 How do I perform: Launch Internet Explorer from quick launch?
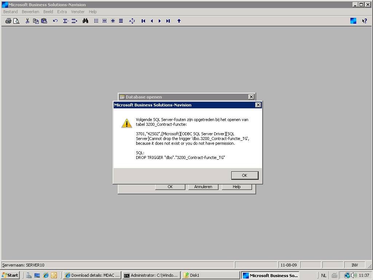46,275
